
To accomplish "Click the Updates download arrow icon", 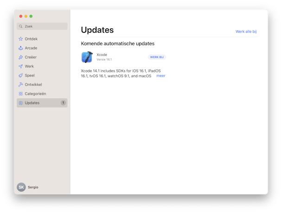I will [x=21, y=103].
